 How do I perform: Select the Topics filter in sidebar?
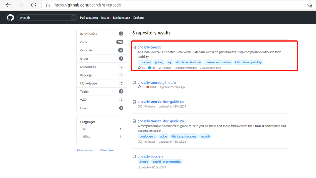pyautogui.click(x=102, y=92)
